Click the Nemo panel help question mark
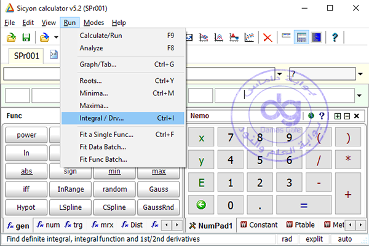This screenshot has width=369, height=246. (x=322, y=116)
